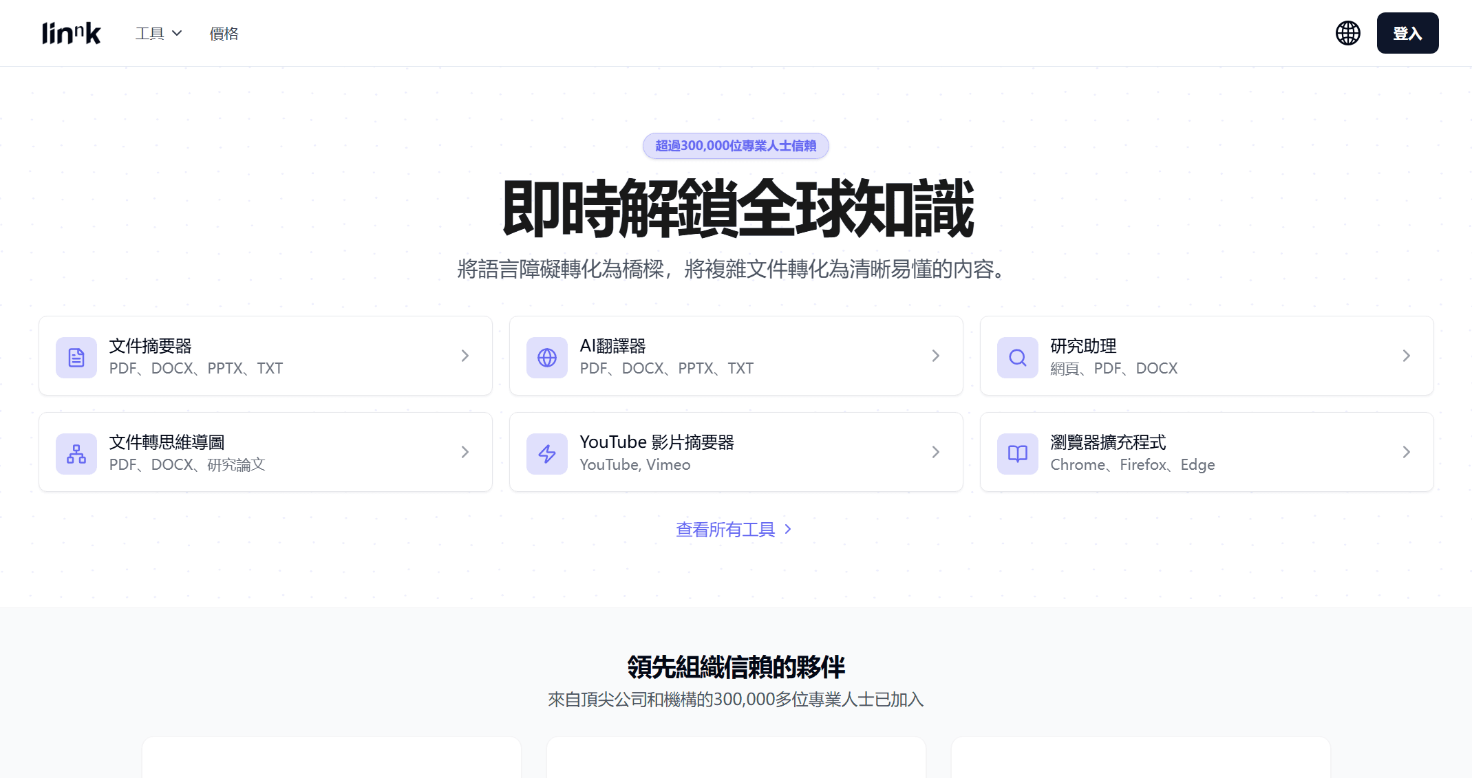The width and height of the screenshot is (1472, 778).
Task: Expand the 瀏覽器擴充程式 card arrow
Action: click(1406, 452)
